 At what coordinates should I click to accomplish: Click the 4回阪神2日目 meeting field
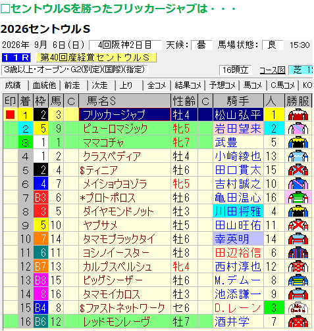pos(125,45)
